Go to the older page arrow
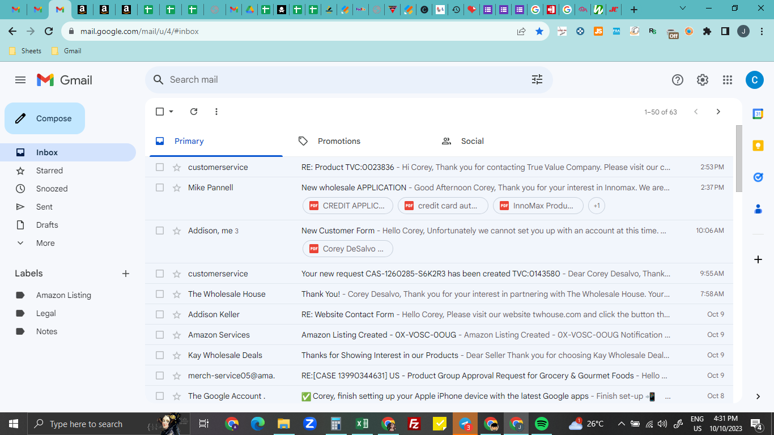The height and width of the screenshot is (435, 774). point(718,112)
